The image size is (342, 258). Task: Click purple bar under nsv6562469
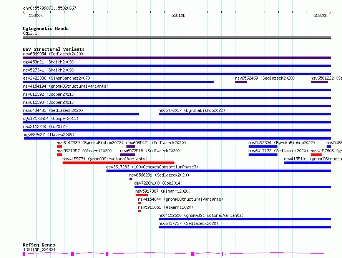[x=241, y=82]
